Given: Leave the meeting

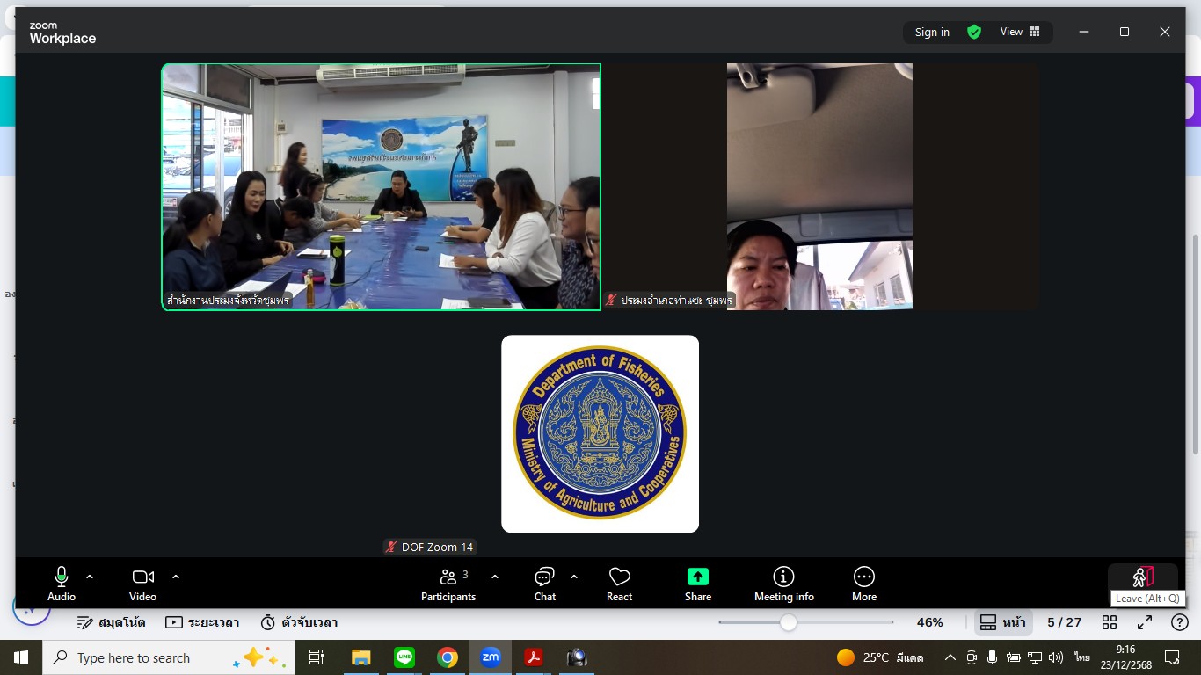Looking at the screenshot, I should point(1142,577).
